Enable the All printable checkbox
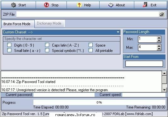 [x=91, y=50]
